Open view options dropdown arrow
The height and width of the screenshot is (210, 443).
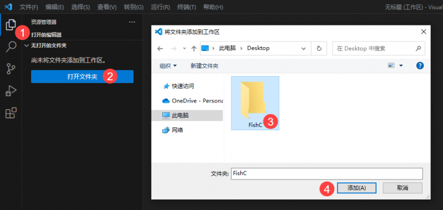pyautogui.click(x=400, y=65)
